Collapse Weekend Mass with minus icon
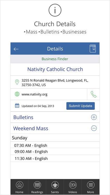The width and height of the screenshot is (110, 195). [x=94, y=128]
